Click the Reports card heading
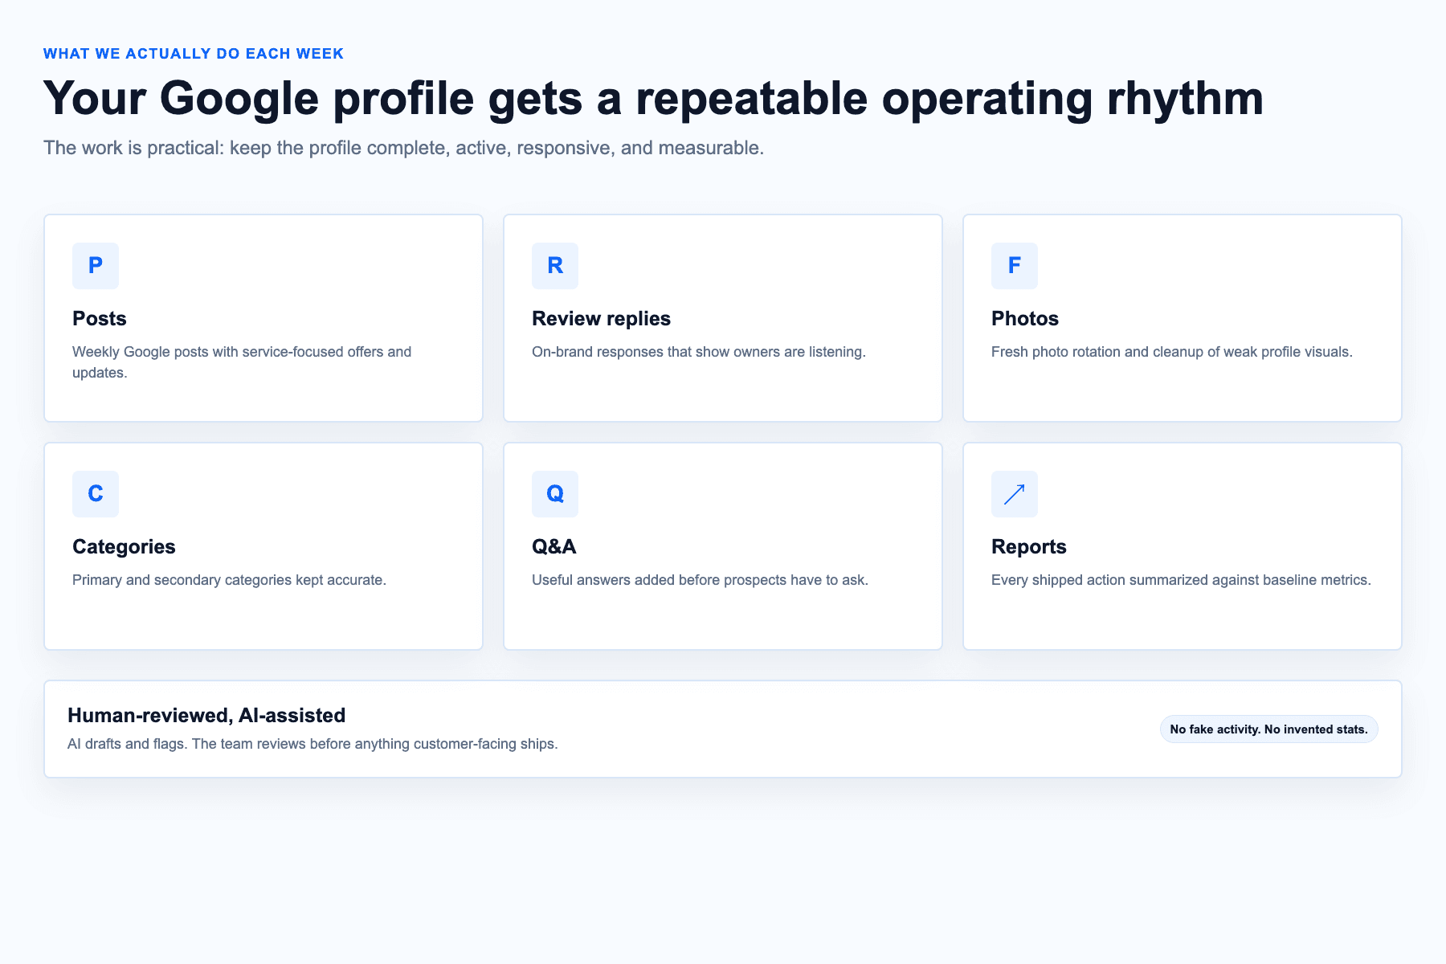1446x964 pixels. pos(1029,546)
